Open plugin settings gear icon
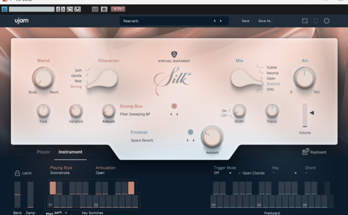The image size is (348, 215). click(x=104, y=9)
